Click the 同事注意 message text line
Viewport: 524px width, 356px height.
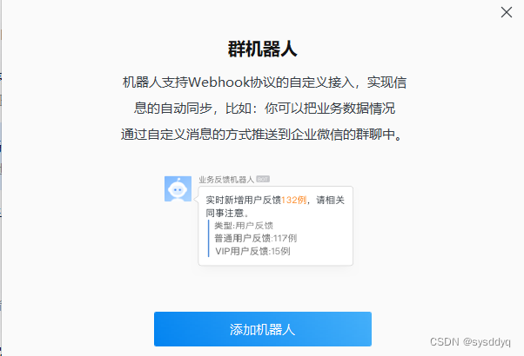tap(227, 213)
